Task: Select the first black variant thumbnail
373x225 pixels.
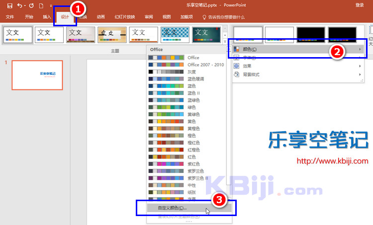Action: (311, 35)
